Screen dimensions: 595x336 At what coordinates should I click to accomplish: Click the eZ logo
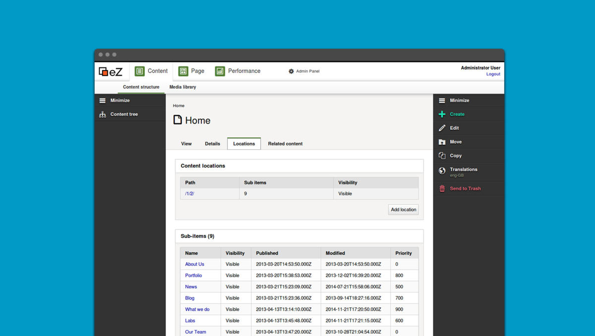click(111, 71)
